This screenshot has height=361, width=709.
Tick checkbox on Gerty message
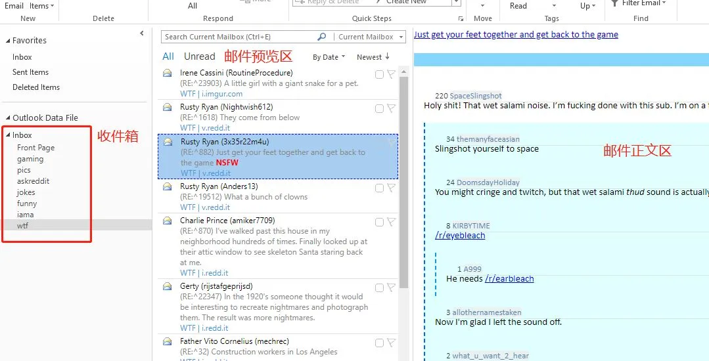[379, 287]
